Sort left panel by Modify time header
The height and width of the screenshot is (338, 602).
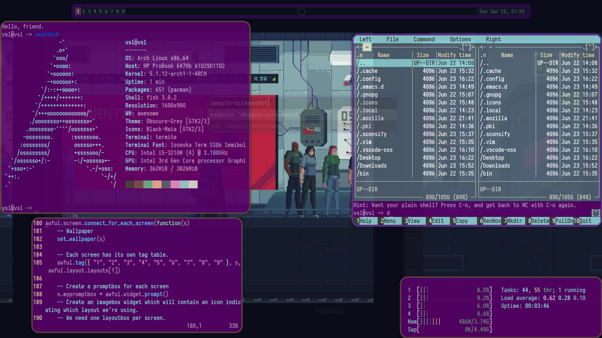coord(454,55)
